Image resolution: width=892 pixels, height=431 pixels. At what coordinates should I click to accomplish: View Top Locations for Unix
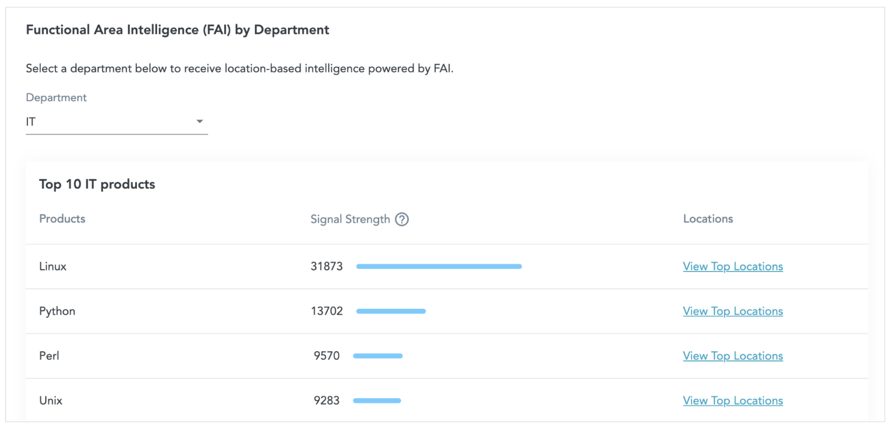(x=732, y=400)
